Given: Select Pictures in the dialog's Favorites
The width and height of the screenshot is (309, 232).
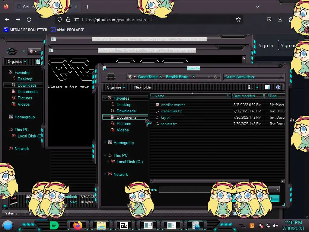Looking at the screenshot, I should (x=124, y=124).
